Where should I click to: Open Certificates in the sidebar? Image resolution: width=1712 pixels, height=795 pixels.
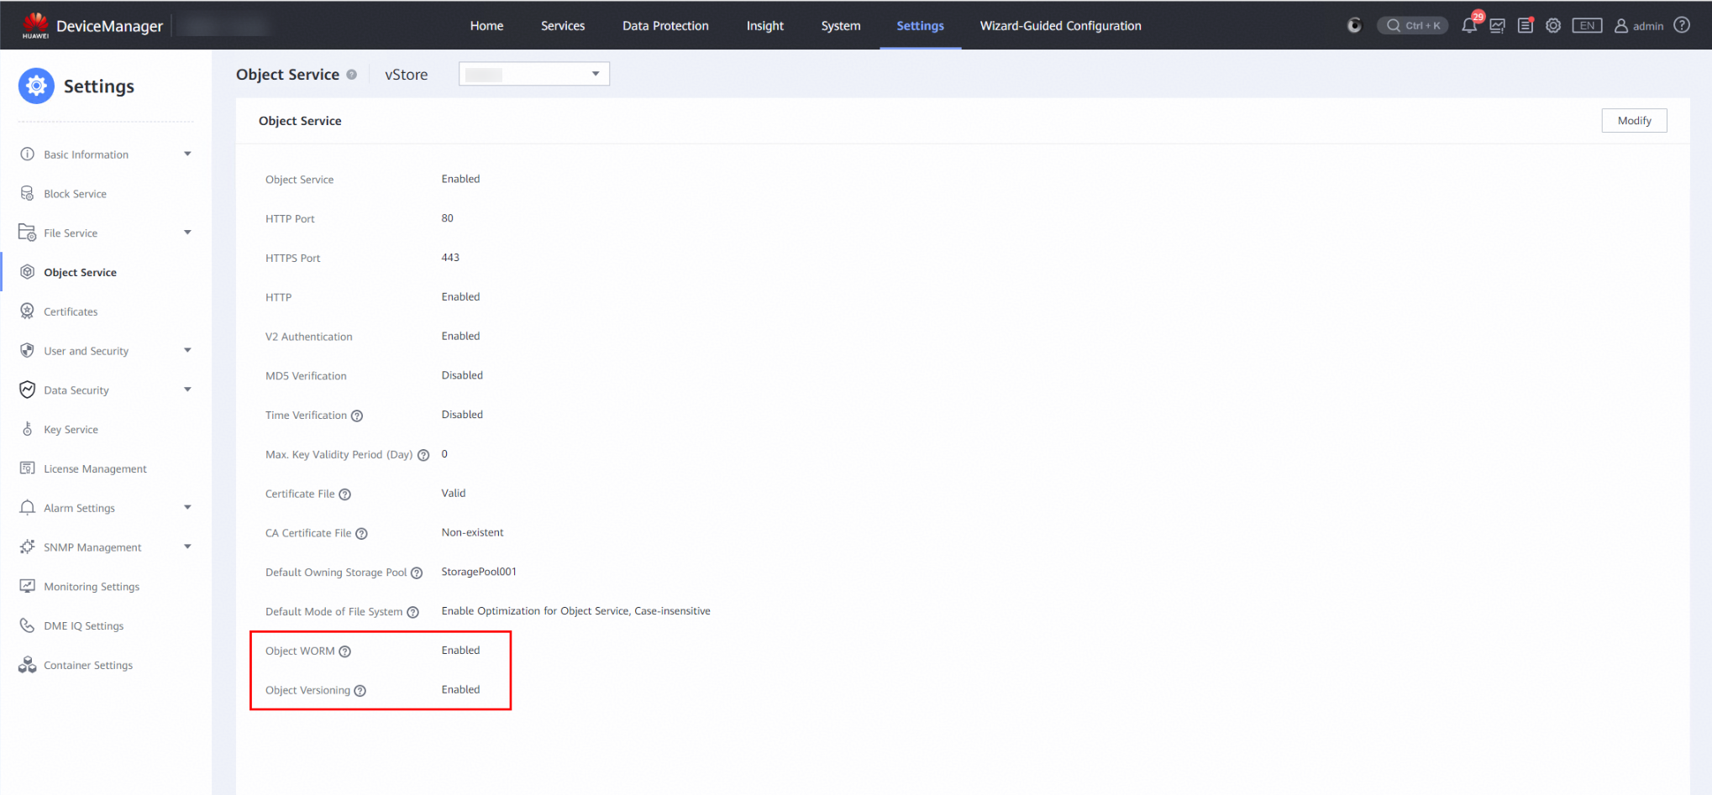(x=71, y=312)
